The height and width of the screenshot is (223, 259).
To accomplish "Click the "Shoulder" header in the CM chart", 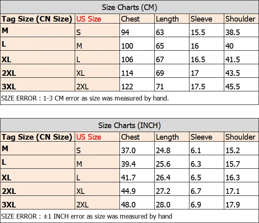I will tap(240, 19).
